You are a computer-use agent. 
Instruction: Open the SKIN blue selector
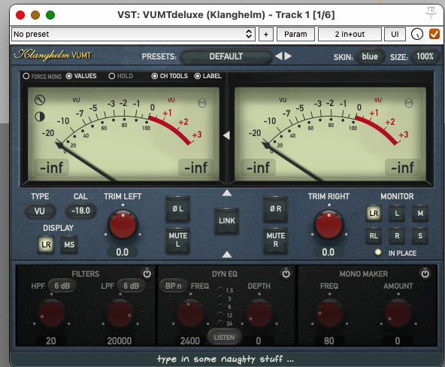[x=370, y=56]
